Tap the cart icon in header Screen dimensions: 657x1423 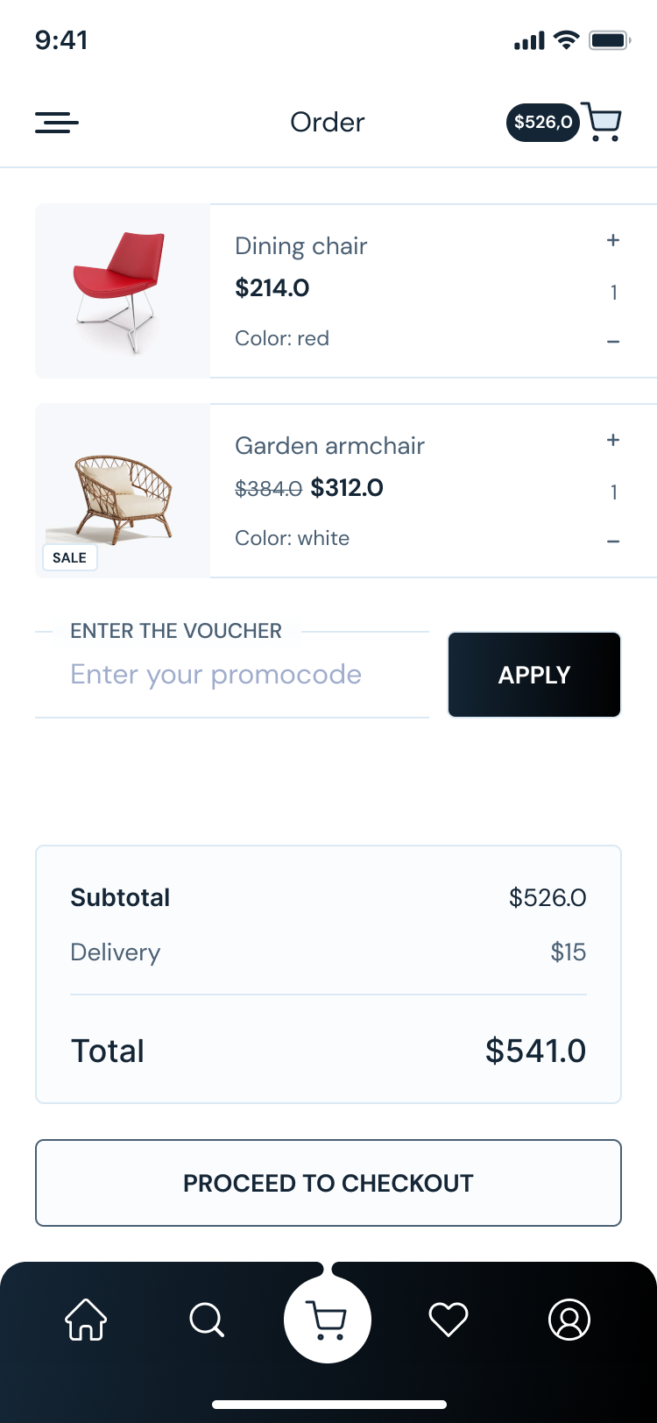(602, 122)
